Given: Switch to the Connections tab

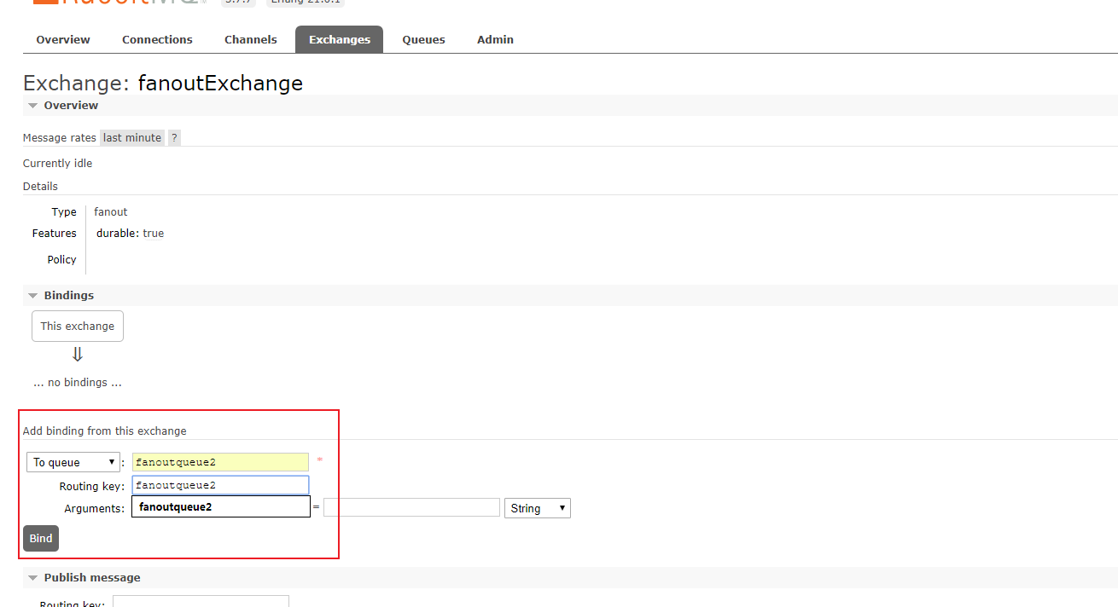Looking at the screenshot, I should pos(157,39).
